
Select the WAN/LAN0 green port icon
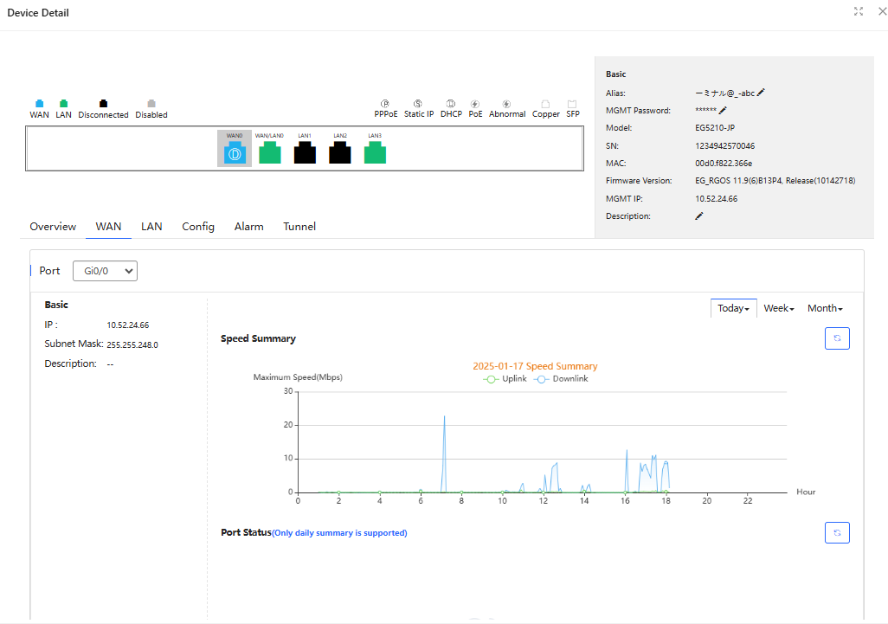(269, 153)
